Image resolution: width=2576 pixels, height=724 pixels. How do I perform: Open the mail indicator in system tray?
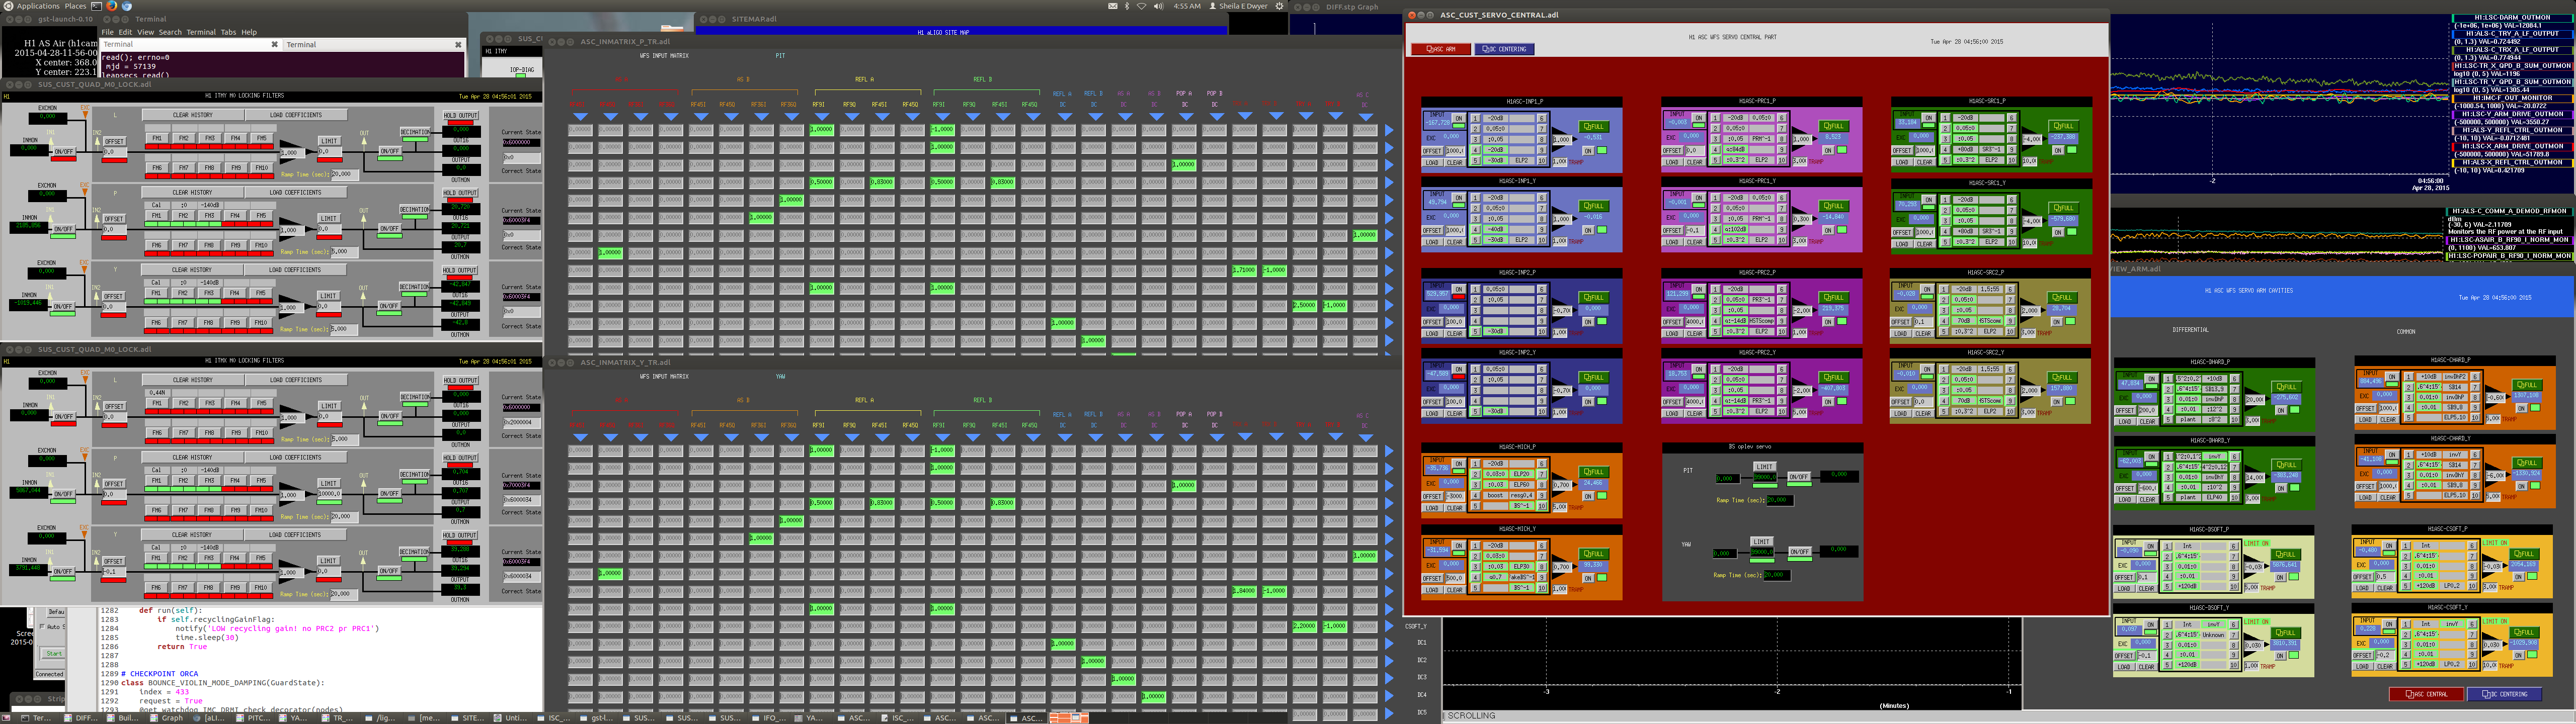coord(1113,6)
